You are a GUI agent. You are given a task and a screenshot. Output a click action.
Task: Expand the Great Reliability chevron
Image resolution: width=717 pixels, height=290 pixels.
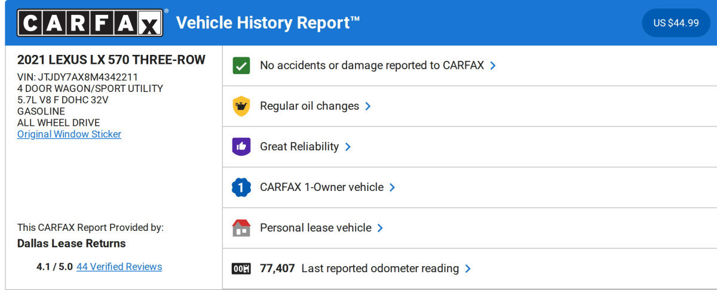point(348,147)
